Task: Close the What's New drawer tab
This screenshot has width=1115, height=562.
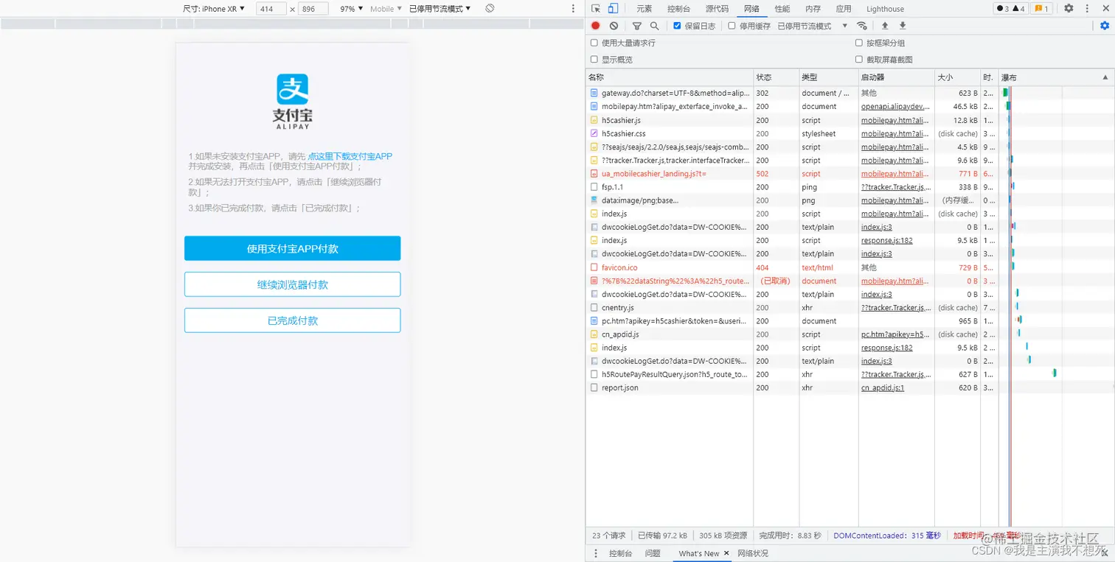Action: [726, 553]
